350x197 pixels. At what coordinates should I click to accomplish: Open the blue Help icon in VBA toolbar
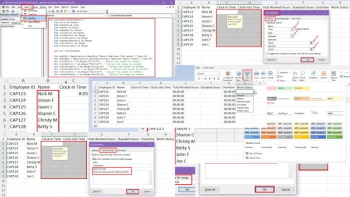click(73, 11)
